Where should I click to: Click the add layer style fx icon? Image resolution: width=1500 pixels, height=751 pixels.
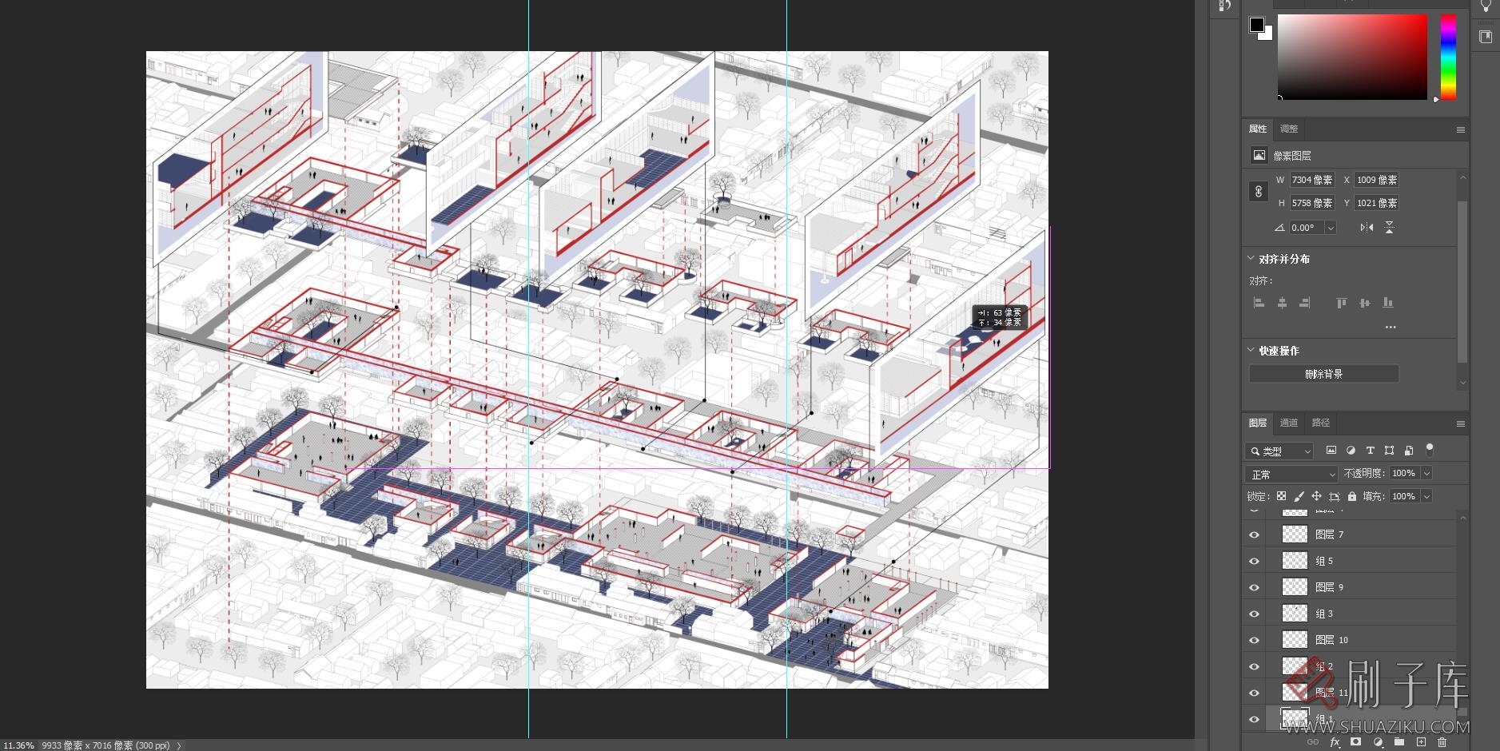click(x=1335, y=742)
